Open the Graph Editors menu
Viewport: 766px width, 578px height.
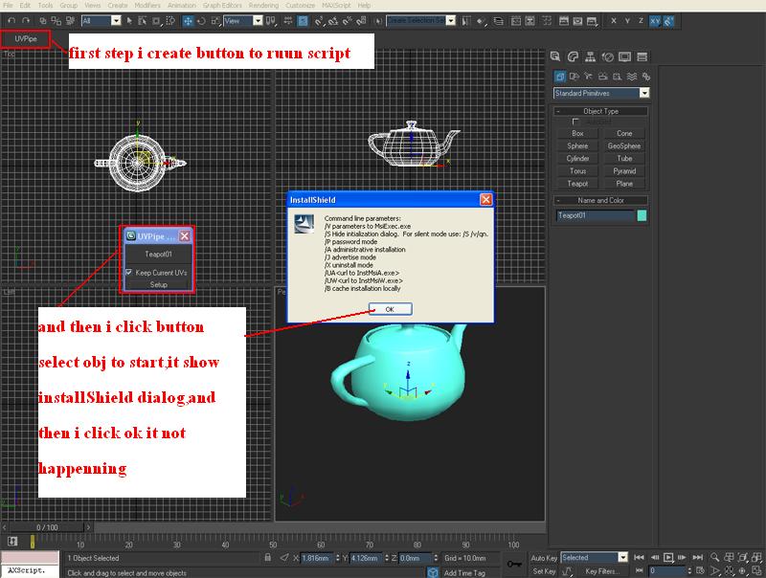click(x=222, y=6)
